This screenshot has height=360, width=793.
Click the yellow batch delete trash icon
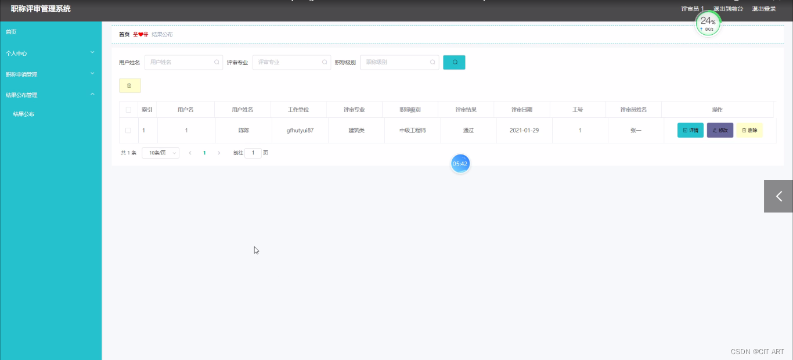pyautogui.click(x=129, y=85)
